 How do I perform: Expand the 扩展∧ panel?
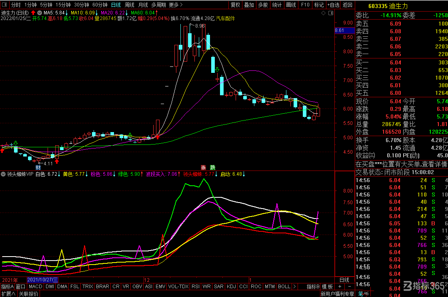click(x=8, y=293)
